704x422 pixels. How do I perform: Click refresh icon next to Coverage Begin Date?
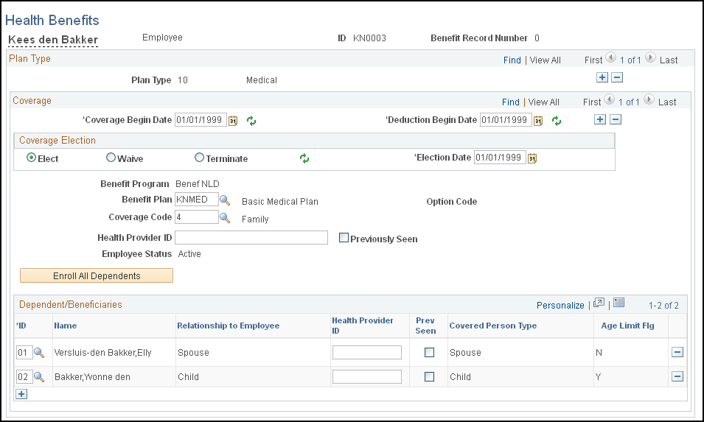pyautogui.click(x=251, y=121)
